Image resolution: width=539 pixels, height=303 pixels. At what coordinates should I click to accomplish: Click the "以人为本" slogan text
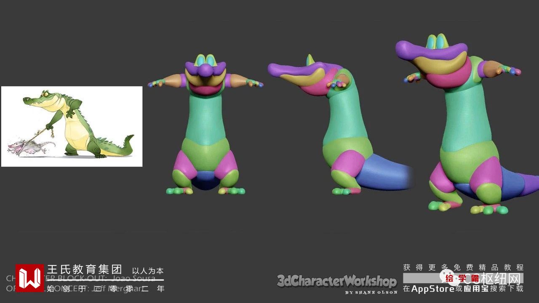pos(148,271)
